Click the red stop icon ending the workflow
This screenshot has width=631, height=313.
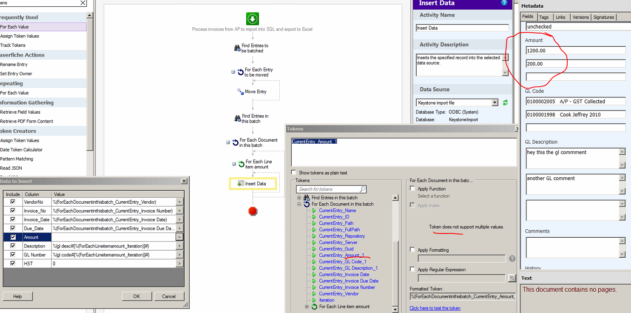[253, 211]
